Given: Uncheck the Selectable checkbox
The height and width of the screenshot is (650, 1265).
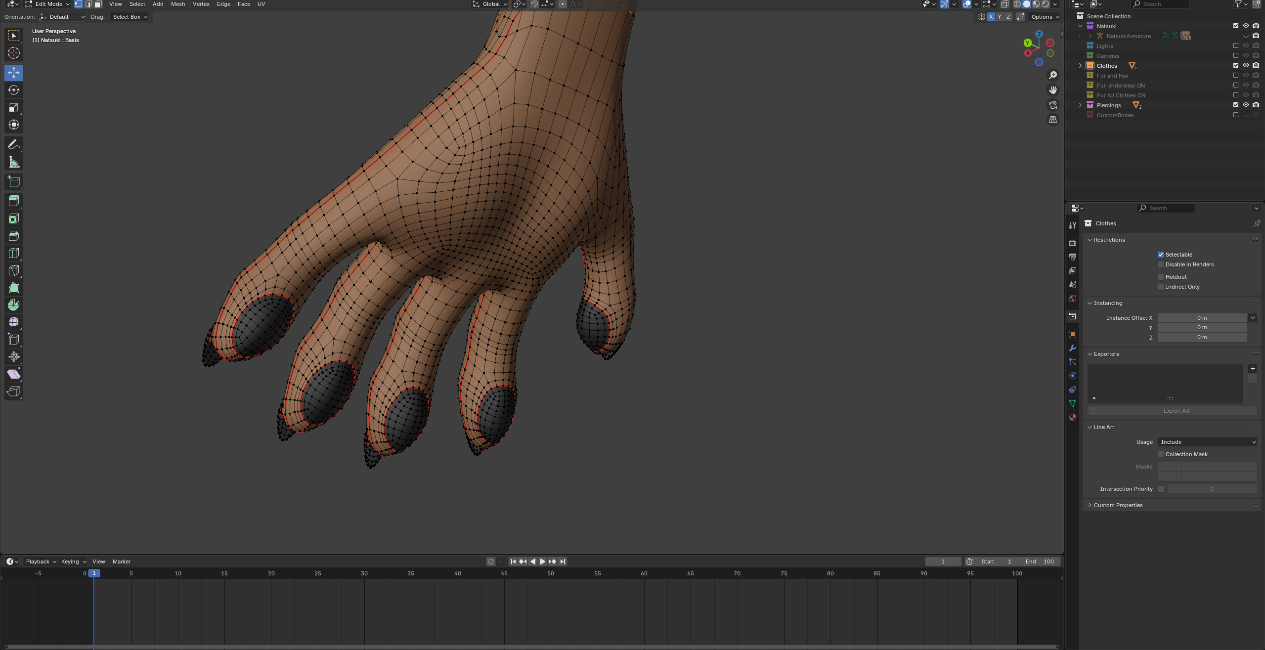Looking at the screenshot, I should point(1161,255).
